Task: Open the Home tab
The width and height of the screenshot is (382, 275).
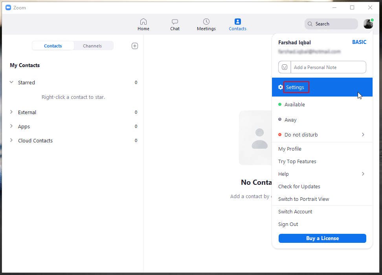Action: coord(143,25)
